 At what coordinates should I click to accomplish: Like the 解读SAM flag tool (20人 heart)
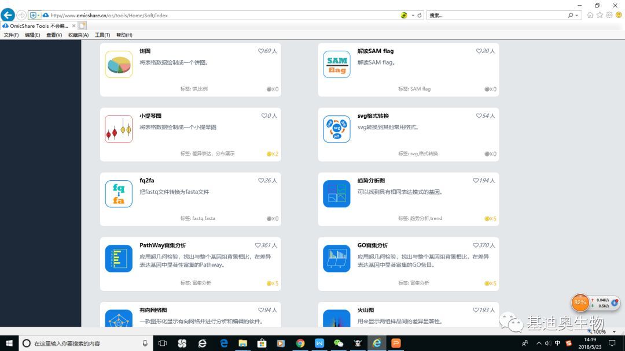tap(479, 51)
